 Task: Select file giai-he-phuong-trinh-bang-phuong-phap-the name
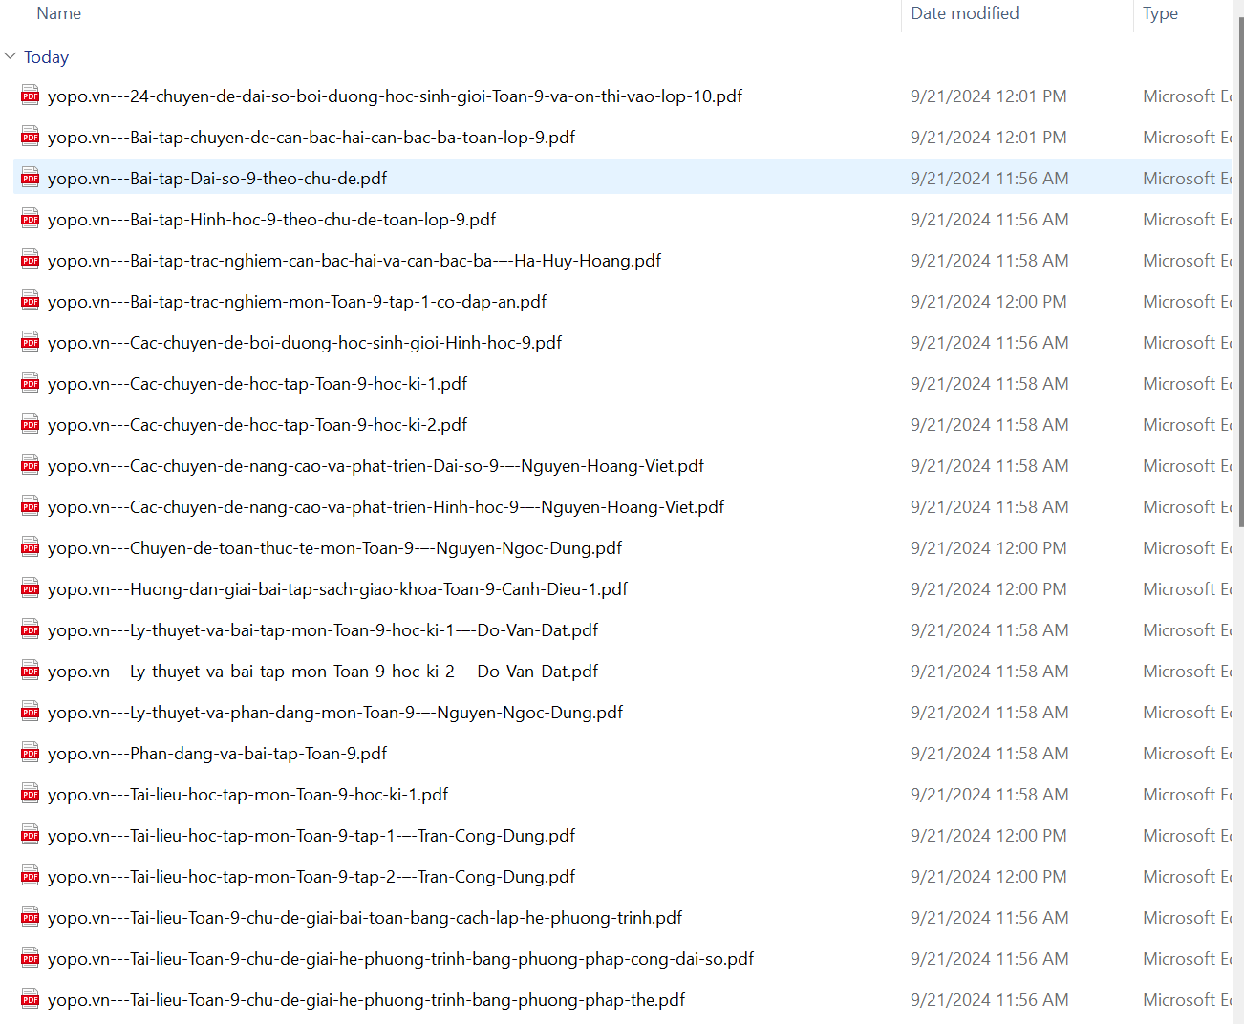pyautogui.click(x=366, y=1000)
